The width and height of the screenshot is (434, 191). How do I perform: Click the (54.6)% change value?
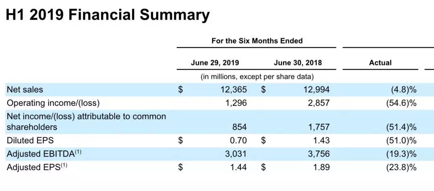(401, 103)
